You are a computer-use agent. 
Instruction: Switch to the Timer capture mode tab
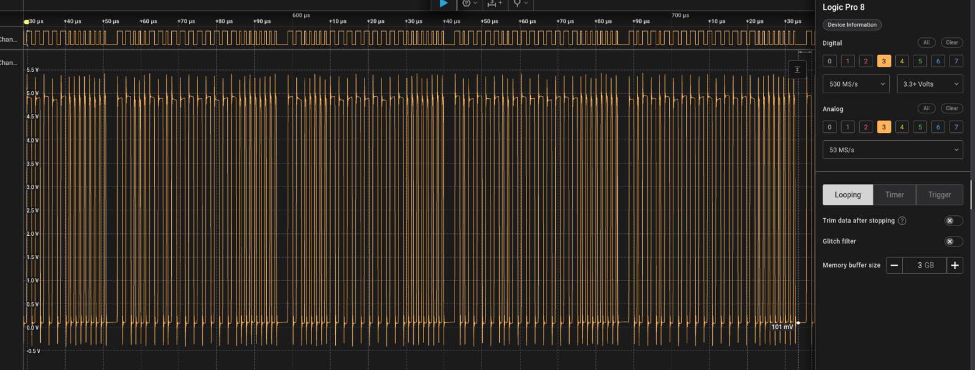tap(895, 194)
